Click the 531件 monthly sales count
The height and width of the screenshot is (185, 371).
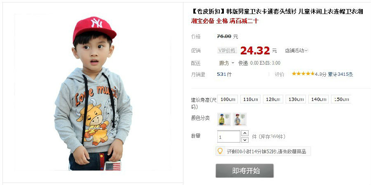[x=224, y=74]
